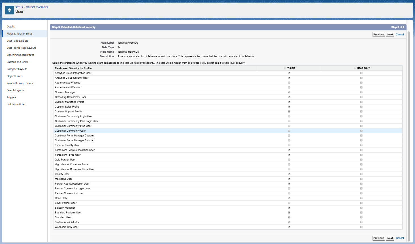Toggle the Read-Only header select-all checkbox
This screenshot has width=415, height=244.
pos(355,68)
